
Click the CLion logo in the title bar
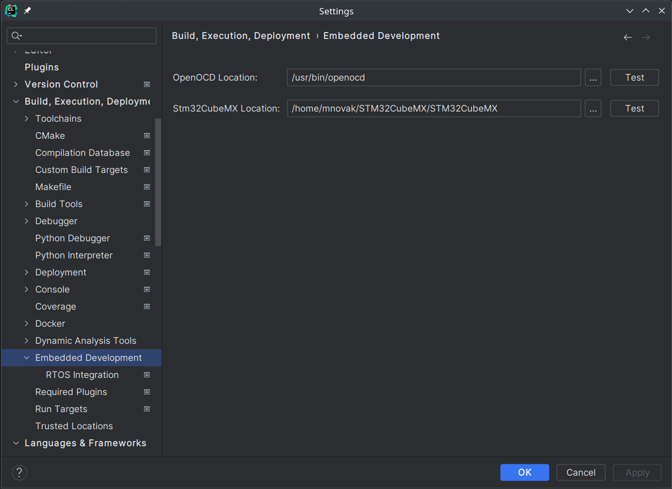pos(11,11)
